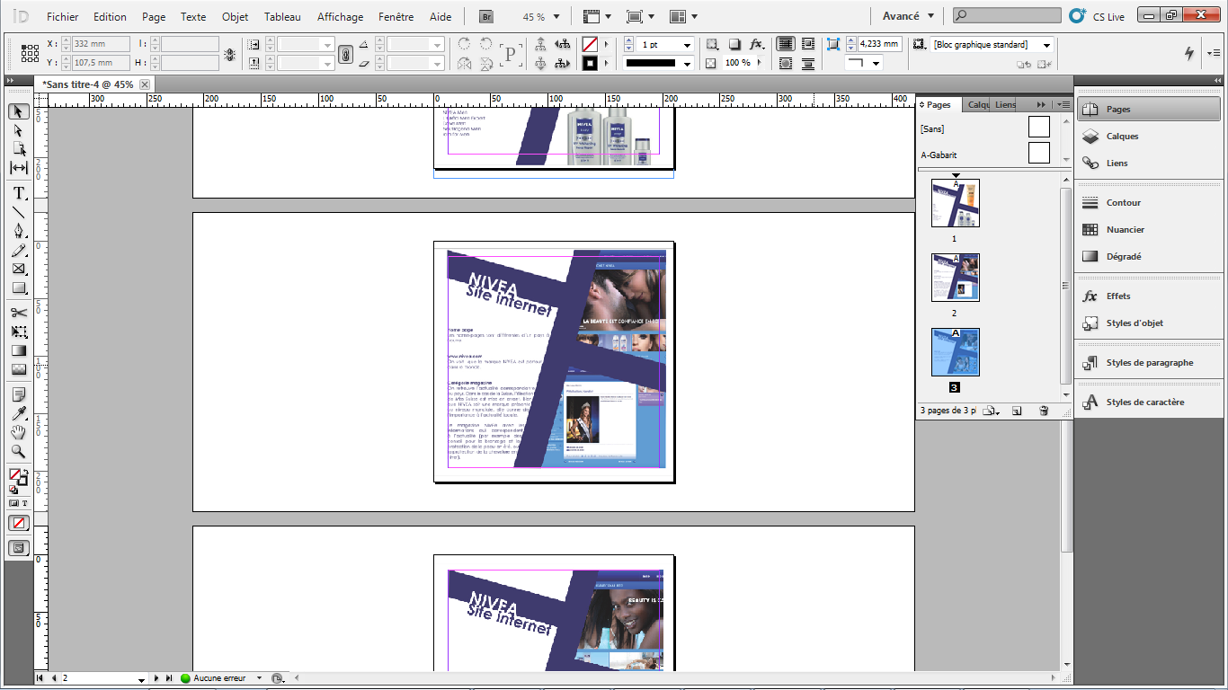Open the Objet menu
The width and height of the screenshot is (1228, 690).
[x=236, y=17]
